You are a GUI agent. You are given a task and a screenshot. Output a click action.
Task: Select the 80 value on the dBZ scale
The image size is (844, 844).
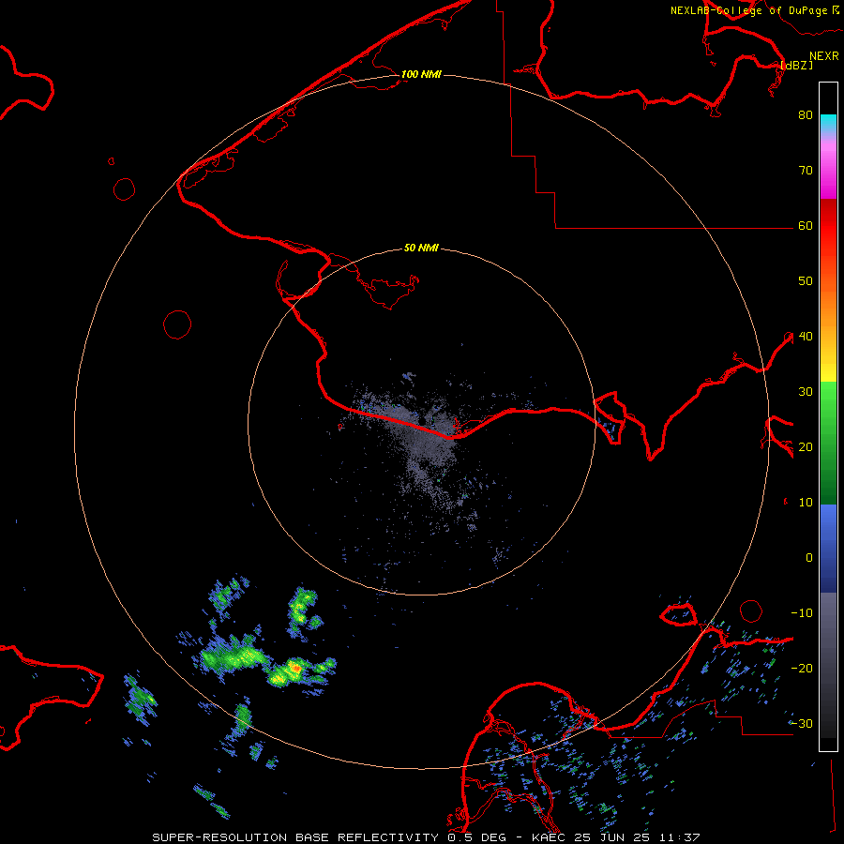[806, 115]
